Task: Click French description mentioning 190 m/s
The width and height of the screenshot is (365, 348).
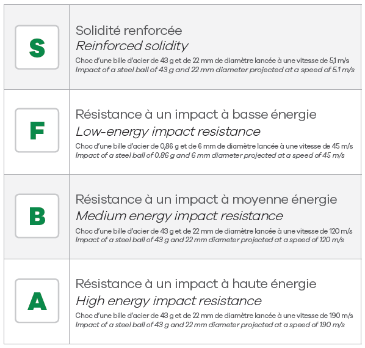Action: pyautogui.click(x=214, y=316)
